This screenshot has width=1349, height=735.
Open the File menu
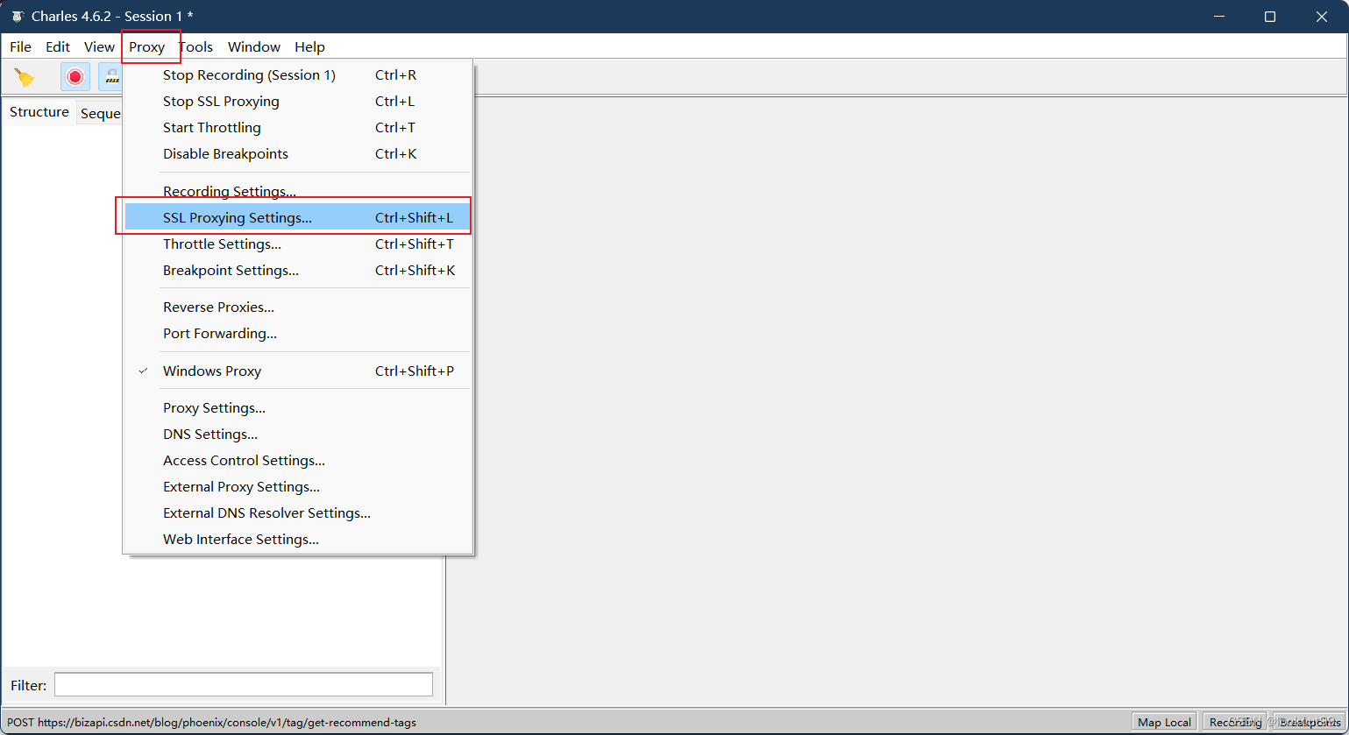click(20, 47)
